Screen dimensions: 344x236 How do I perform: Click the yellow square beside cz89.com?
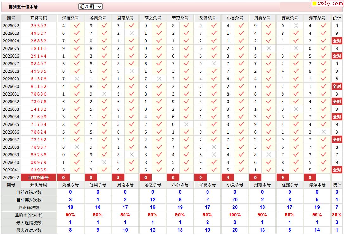click(x=315, y=3)
